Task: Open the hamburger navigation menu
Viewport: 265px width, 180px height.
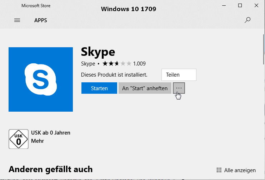Action: (x=17, y=20)
